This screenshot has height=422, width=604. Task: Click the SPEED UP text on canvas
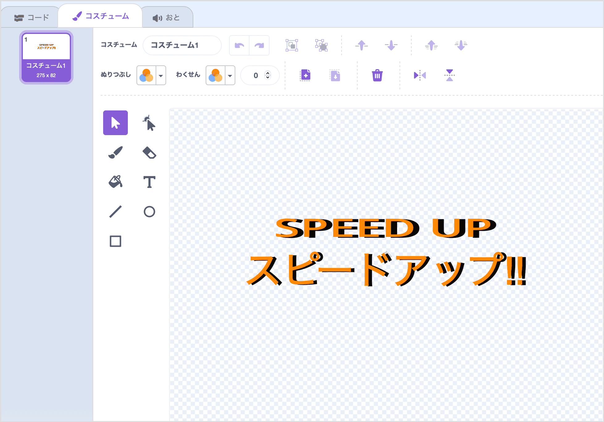pyautogui.click(x=386, y=228)
